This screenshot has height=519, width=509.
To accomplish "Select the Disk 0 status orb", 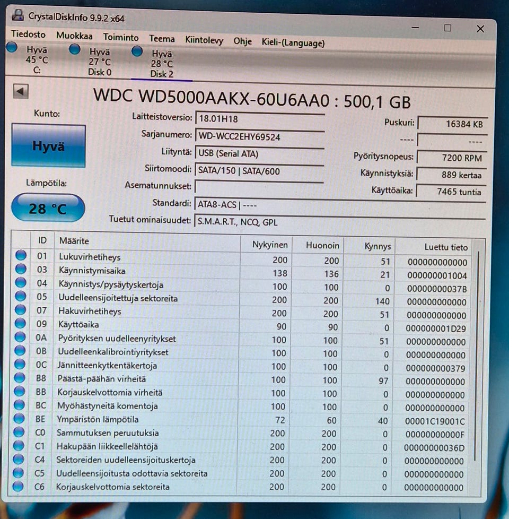I will tap(75, 49).
